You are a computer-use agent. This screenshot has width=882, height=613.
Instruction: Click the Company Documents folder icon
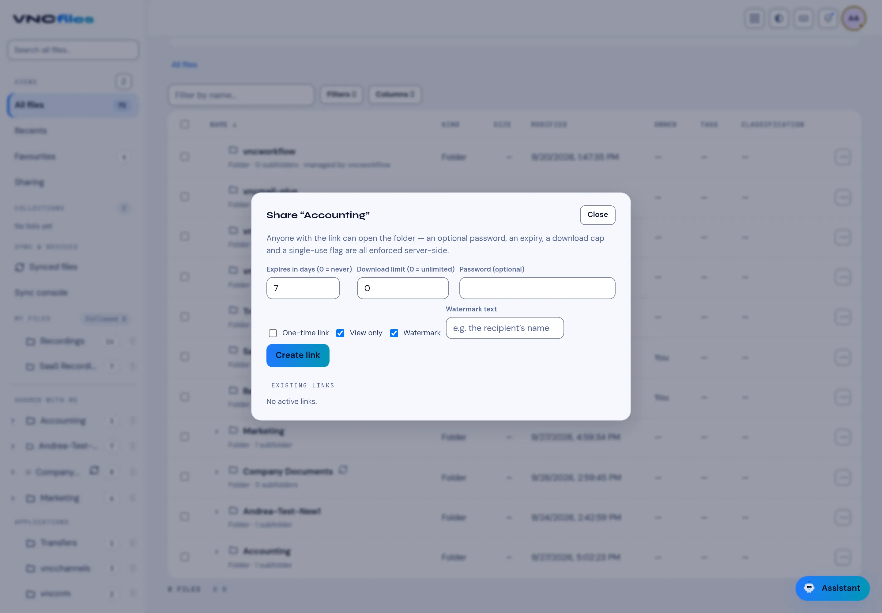tap(233, 470)
